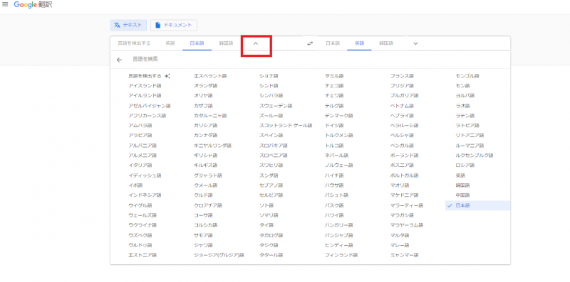Choose ロシア語 from the list
This screenshot has height=282, width=570.
(465, 166)
